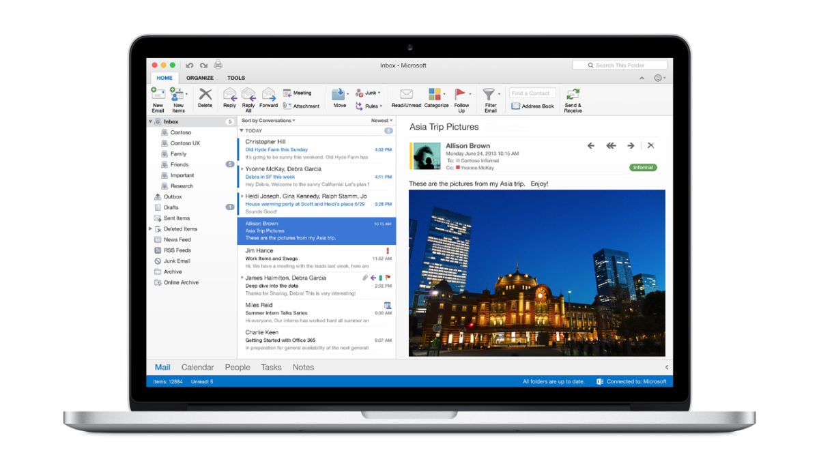Toggle a Follow Up flag
Image resolution: width=819 pixels, height=472 pixels.
click(x=461, y=99)
